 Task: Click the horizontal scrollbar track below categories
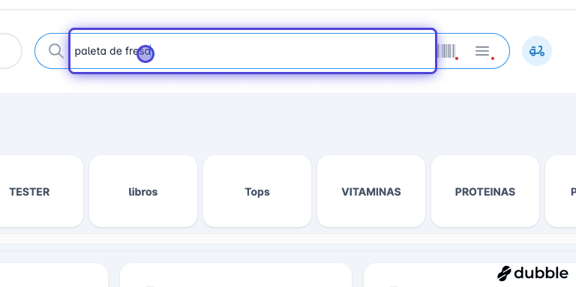(288, 238)
